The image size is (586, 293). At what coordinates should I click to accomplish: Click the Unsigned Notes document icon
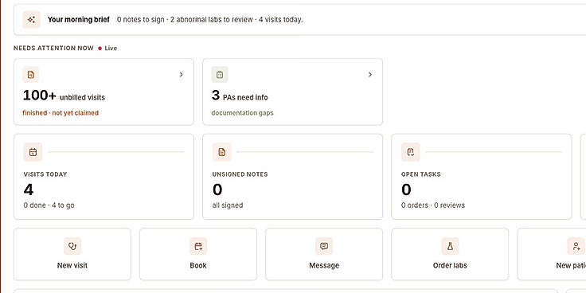[222, 152]
